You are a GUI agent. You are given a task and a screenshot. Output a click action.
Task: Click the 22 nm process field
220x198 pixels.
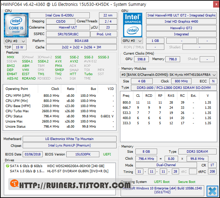pos(108,15)
